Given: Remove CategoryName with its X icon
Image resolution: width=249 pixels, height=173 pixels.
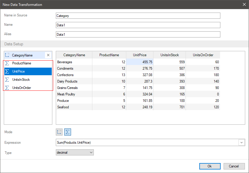Looking at the screenshot, I should tap(48, 55).
